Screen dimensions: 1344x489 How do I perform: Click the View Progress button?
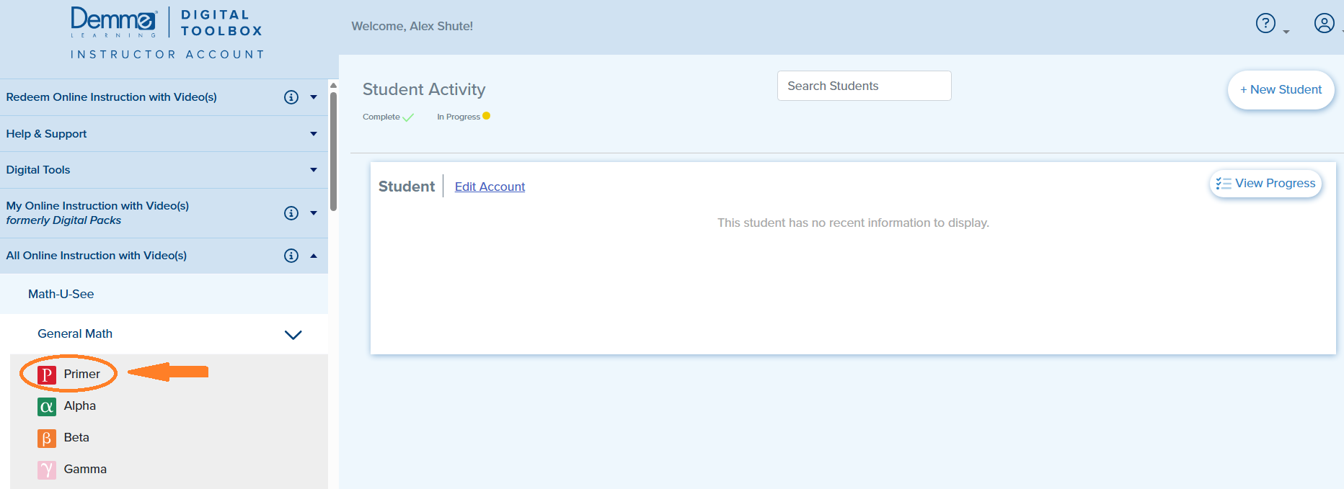click(x=1265, y=184)
